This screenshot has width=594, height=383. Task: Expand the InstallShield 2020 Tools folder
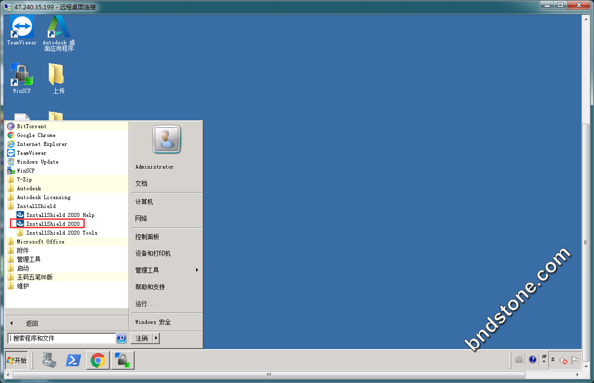click(61, 233)
